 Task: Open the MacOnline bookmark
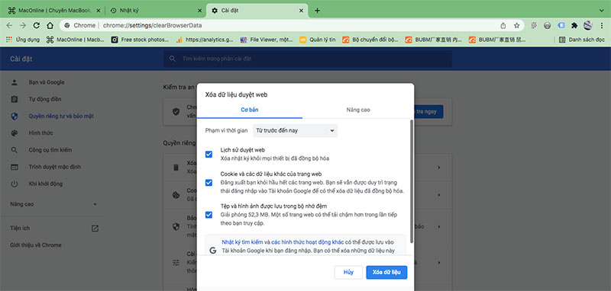pyautogui.click(x=76, y=40)
